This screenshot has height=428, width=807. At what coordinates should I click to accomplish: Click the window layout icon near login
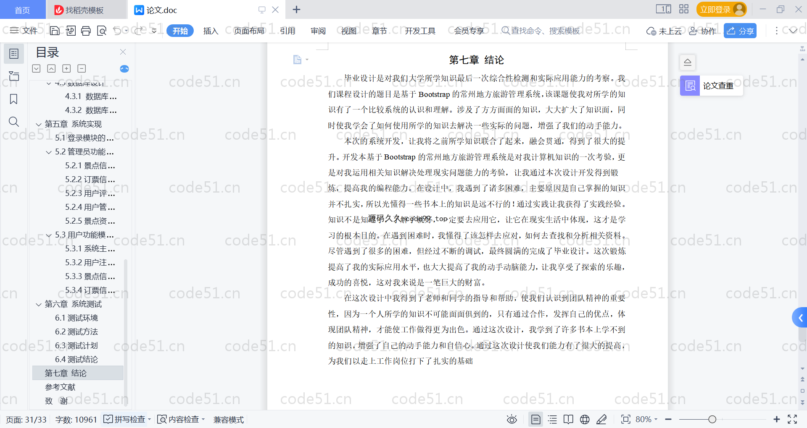[x=663, y=9]
